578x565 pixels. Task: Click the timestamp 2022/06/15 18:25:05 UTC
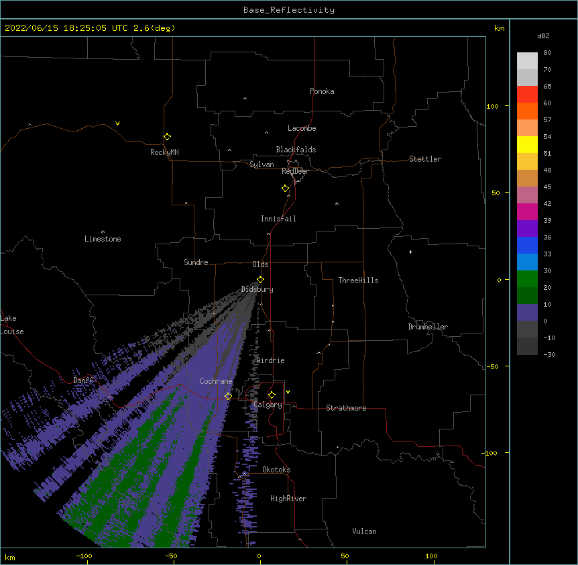66,28
